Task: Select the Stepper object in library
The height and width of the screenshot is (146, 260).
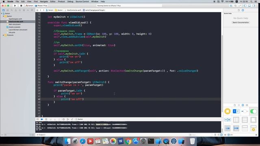Action: click(227, 120)
